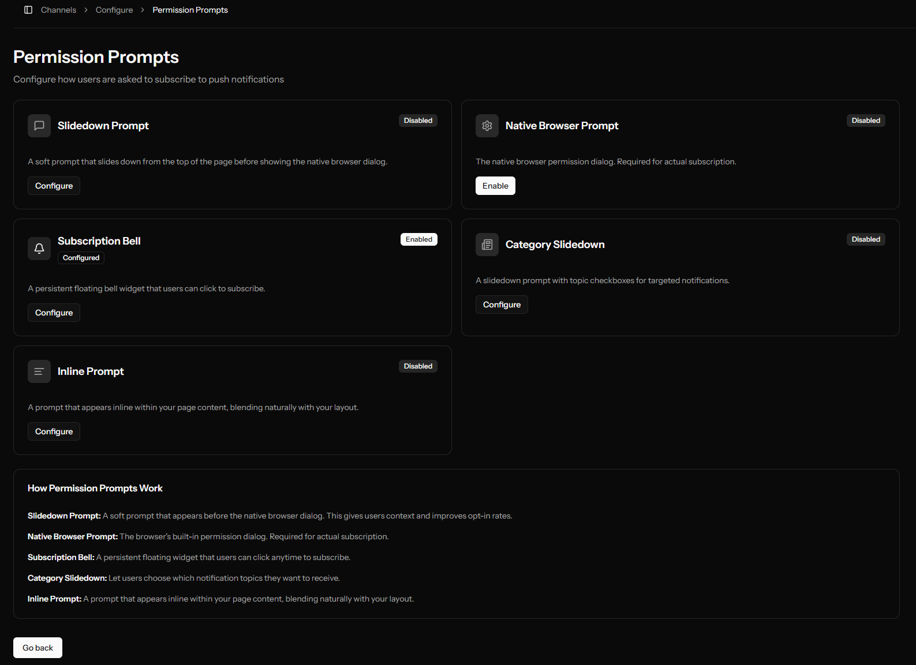The image size is (916, 665).
Task: Configure the Category Slidedown prompt
Action: pos(502,305)
